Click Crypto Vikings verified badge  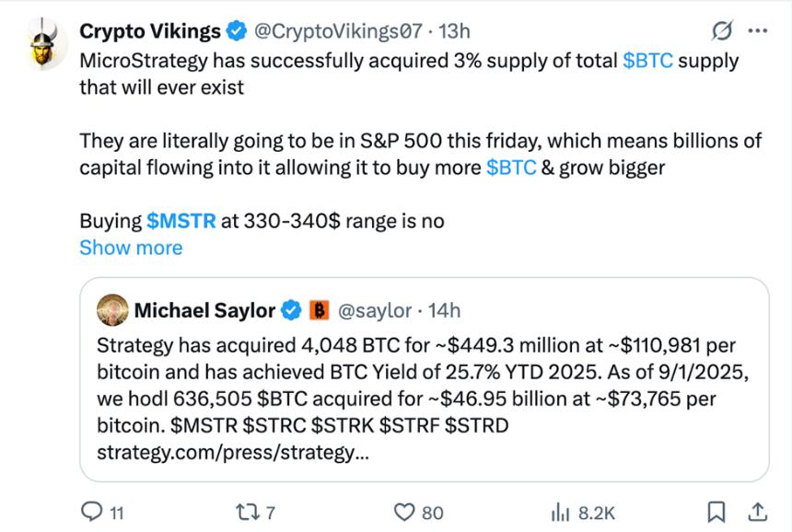(x=236, y=31)
